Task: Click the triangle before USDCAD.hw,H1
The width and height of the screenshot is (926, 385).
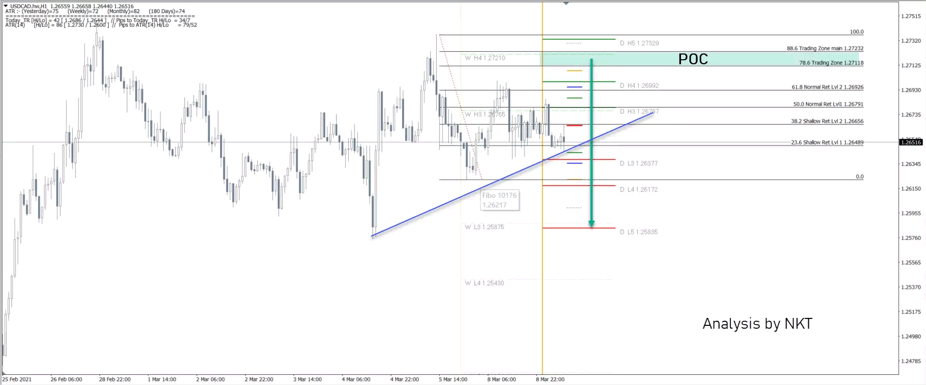Action: click(6, 6)
